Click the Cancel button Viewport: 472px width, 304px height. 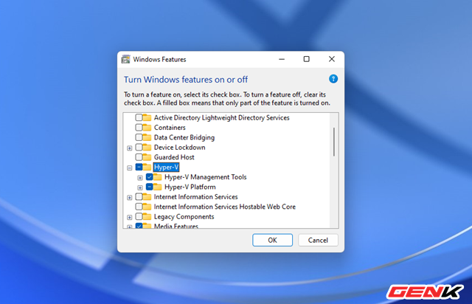(318, 240)
